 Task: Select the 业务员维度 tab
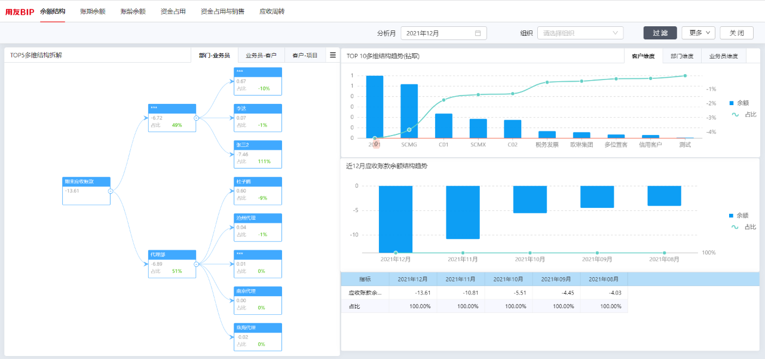pos(724,56)
